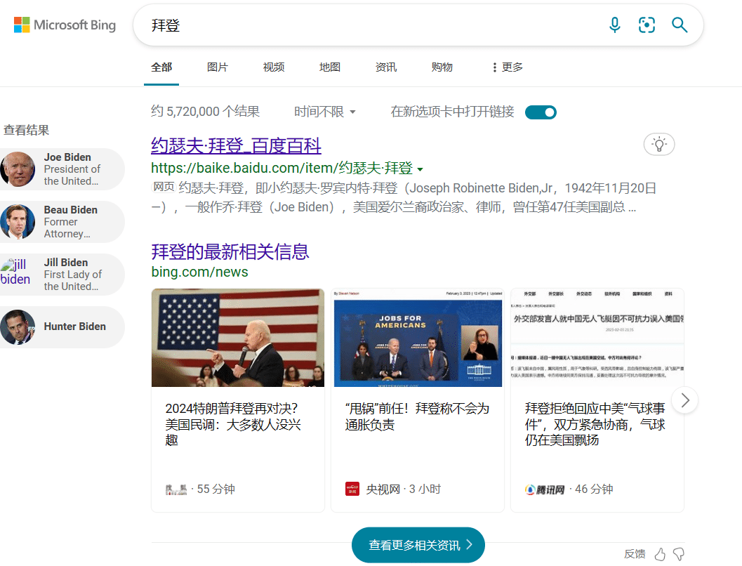Click the 查看更多相关资讯 button
The height and width of the screenshot is (566, 742).
tap(418, 545)
